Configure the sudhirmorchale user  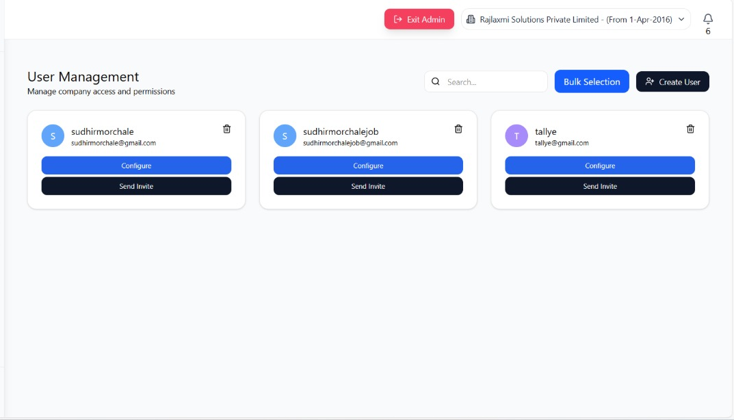click(x=136, y=166)
